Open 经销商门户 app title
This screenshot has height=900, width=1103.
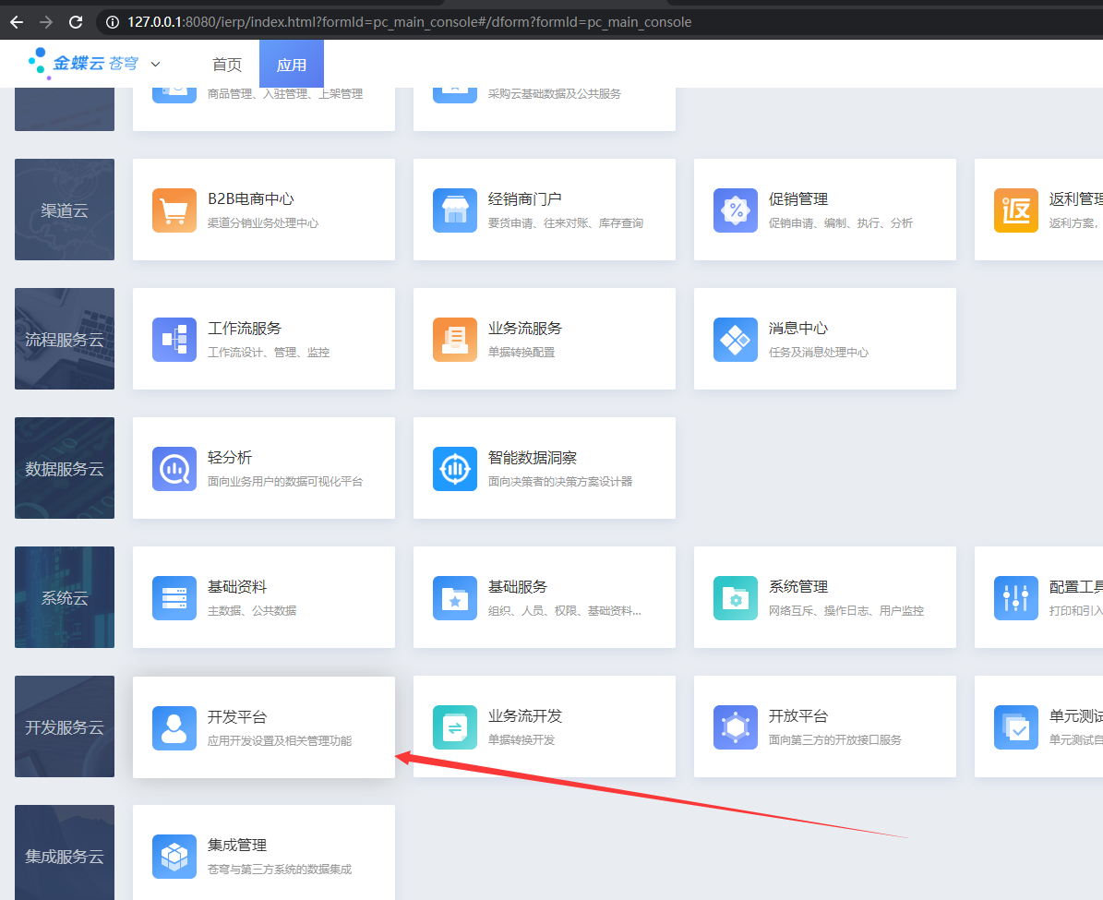(x=525, y=199)
